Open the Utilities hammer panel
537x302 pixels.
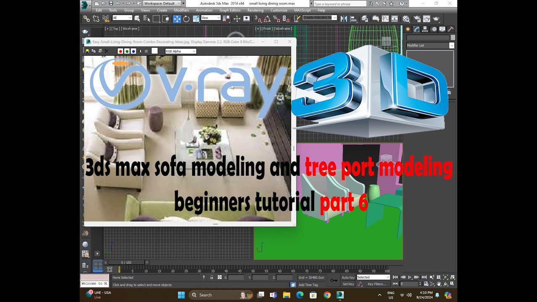[x=451, y=29]
